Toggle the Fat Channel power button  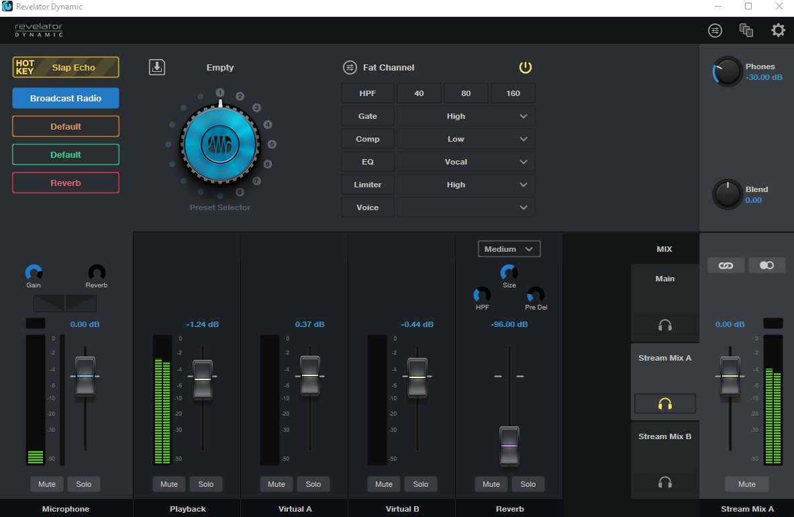coord(526,67)
